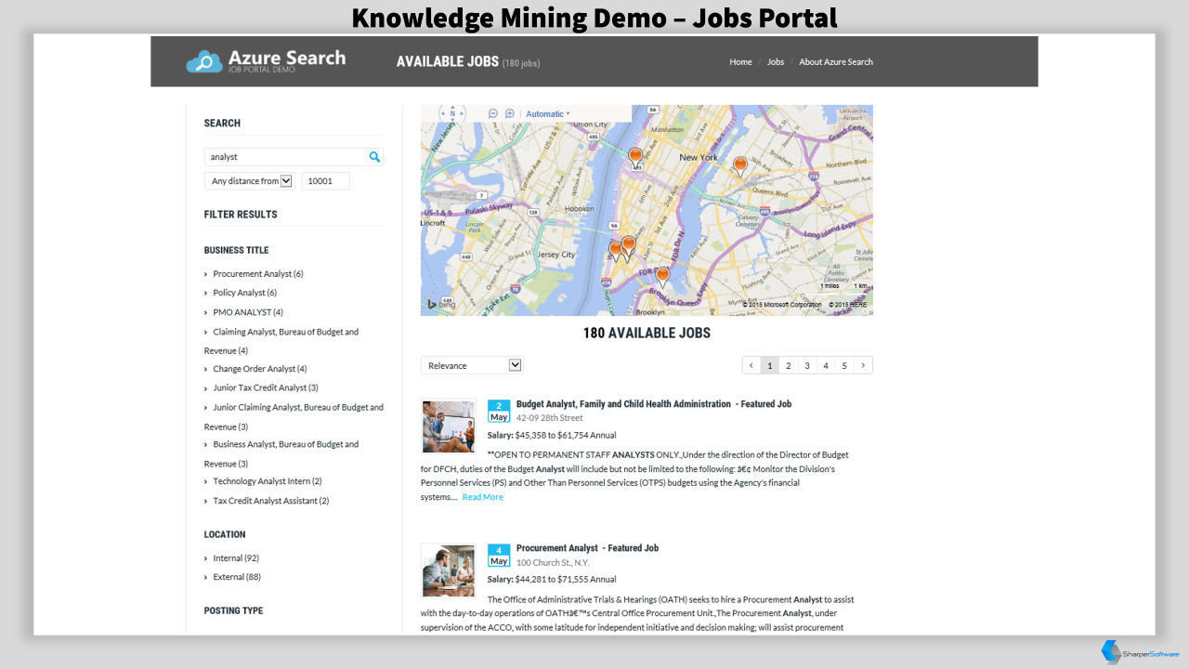
Task: Click the Procurement Analyst job thumbnail image
Action: 449,571
